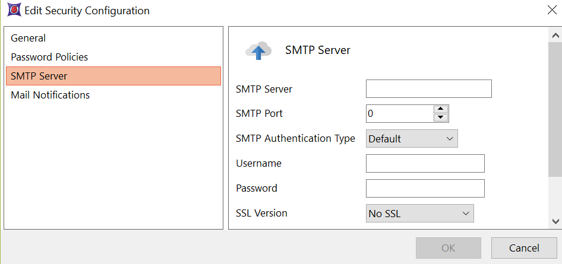Switch to Mail Notifications section
562x264 pixels.
(50, 95)
